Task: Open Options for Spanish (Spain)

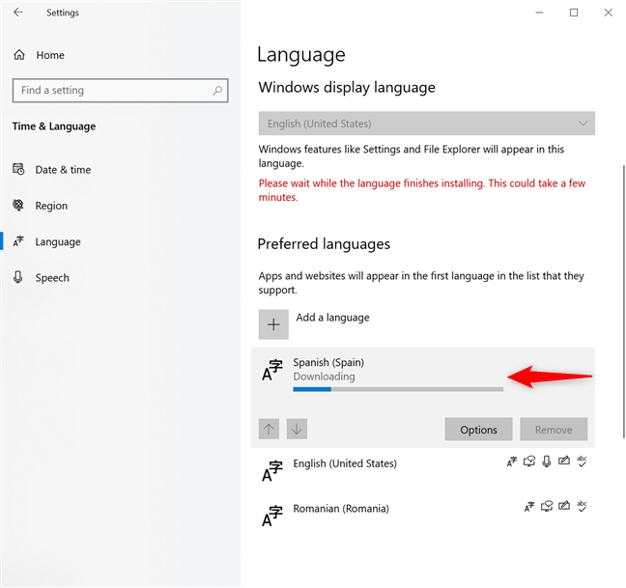Action: click(x=478, y=430)
